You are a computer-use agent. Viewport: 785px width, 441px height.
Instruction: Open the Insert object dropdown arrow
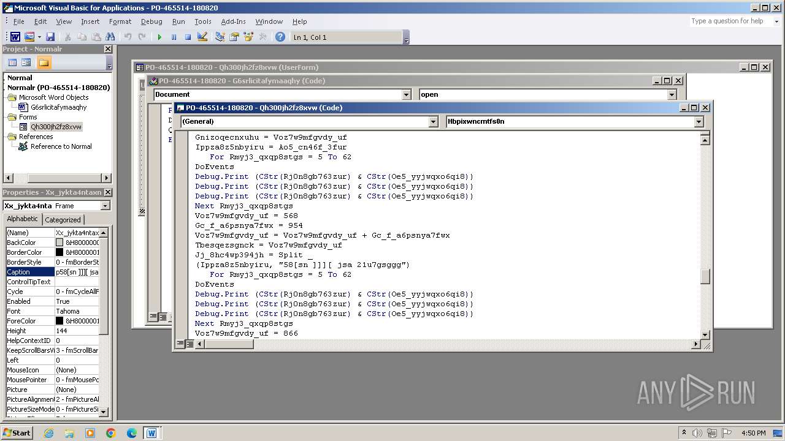pyautogui.click(x=39, y=37)
